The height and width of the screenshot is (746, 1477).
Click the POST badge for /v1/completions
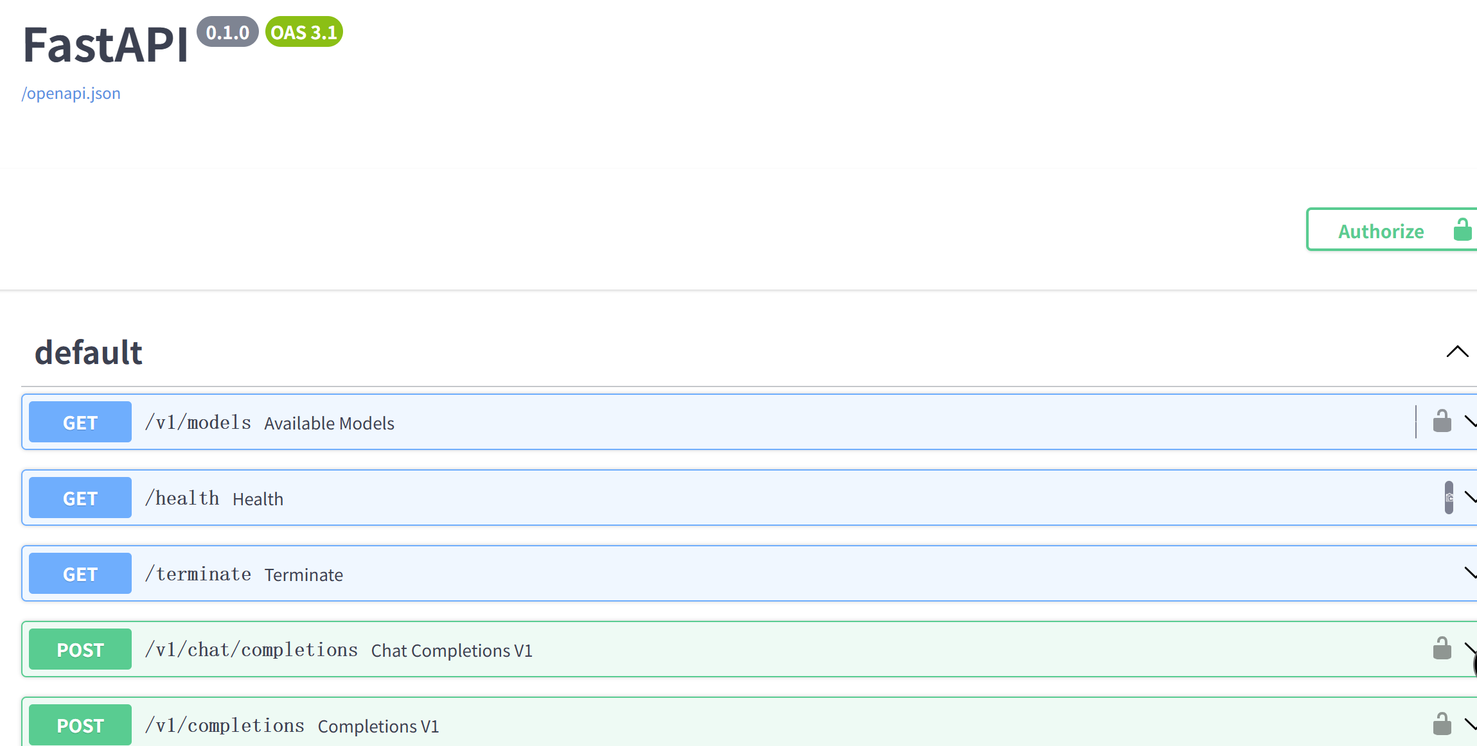[80, 725]
